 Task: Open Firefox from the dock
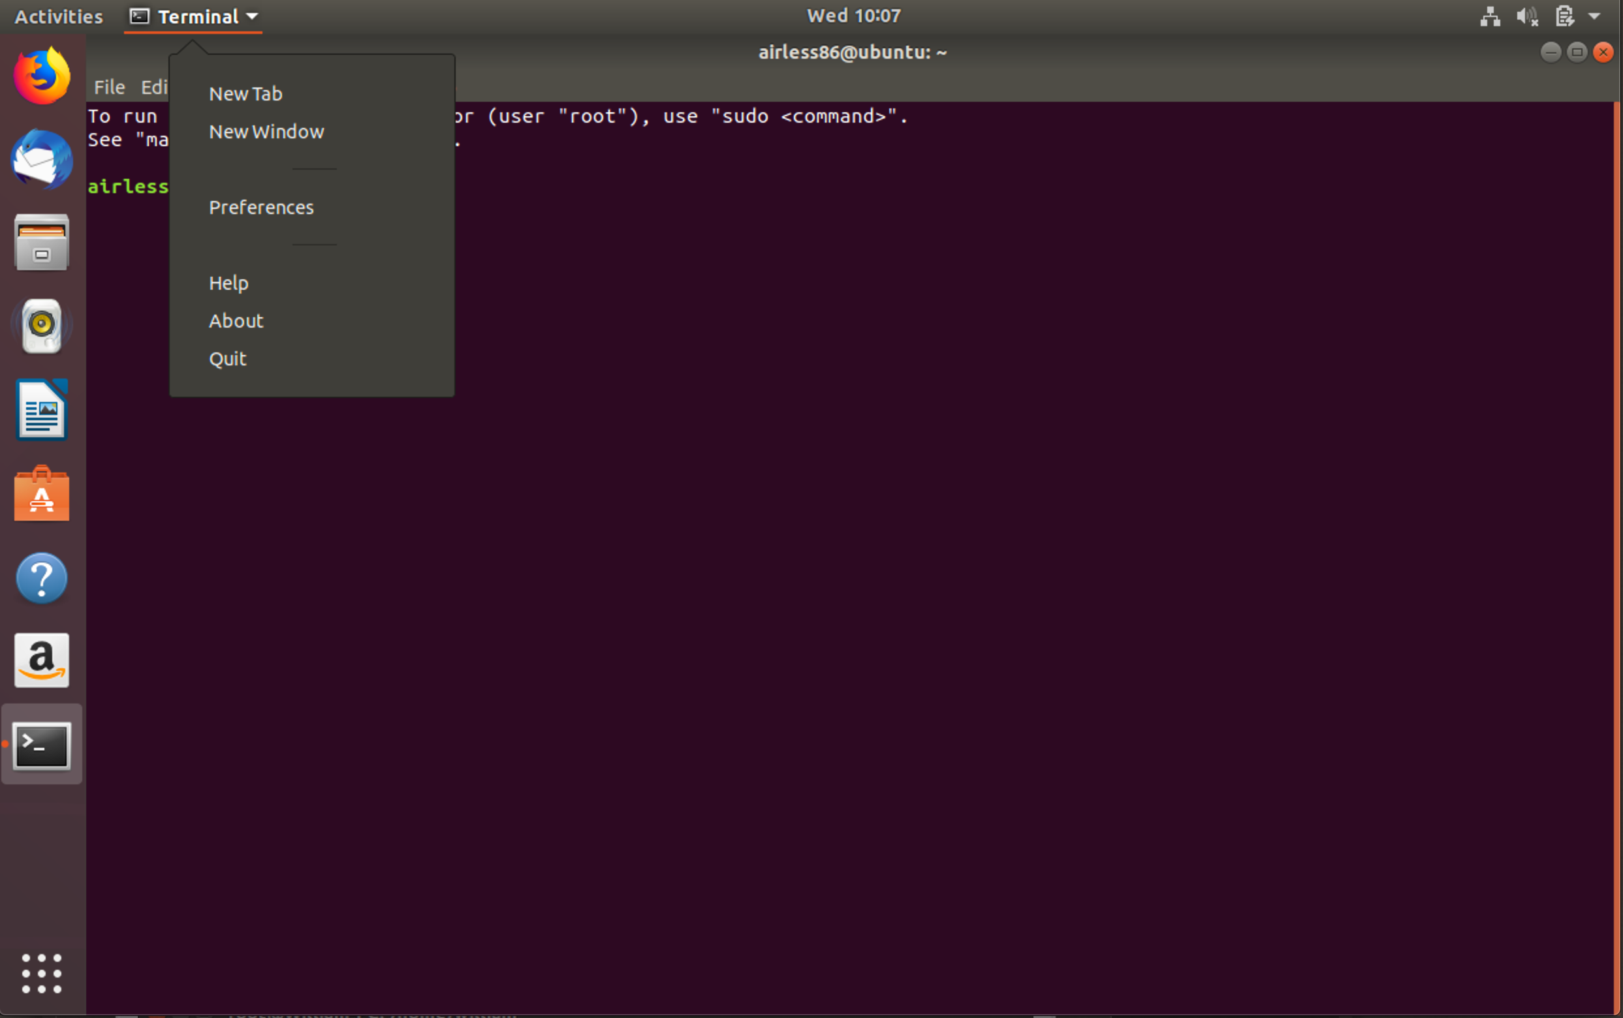[42, 76]
